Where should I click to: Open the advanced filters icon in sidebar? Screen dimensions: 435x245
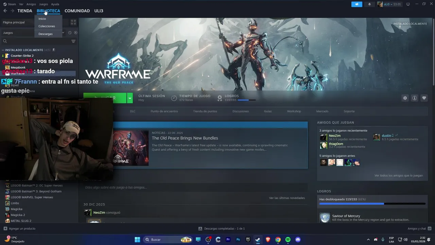73,41
